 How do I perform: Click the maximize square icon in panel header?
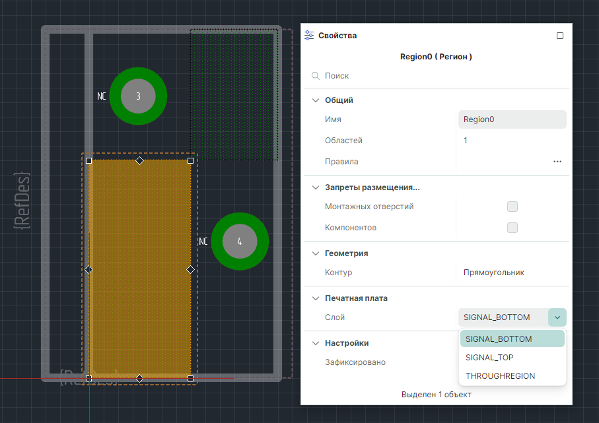[x=560, y=36]
